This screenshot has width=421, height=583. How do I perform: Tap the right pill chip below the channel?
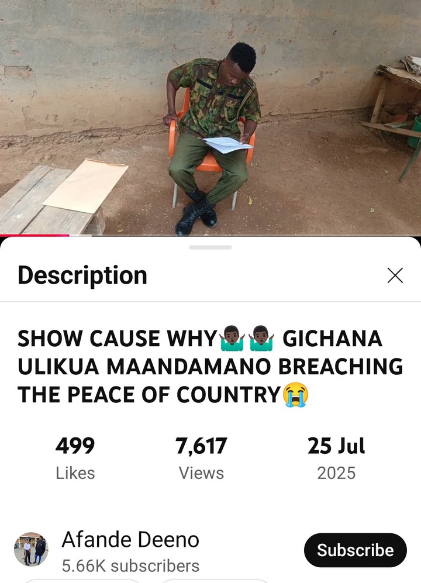tap(214, 581)
